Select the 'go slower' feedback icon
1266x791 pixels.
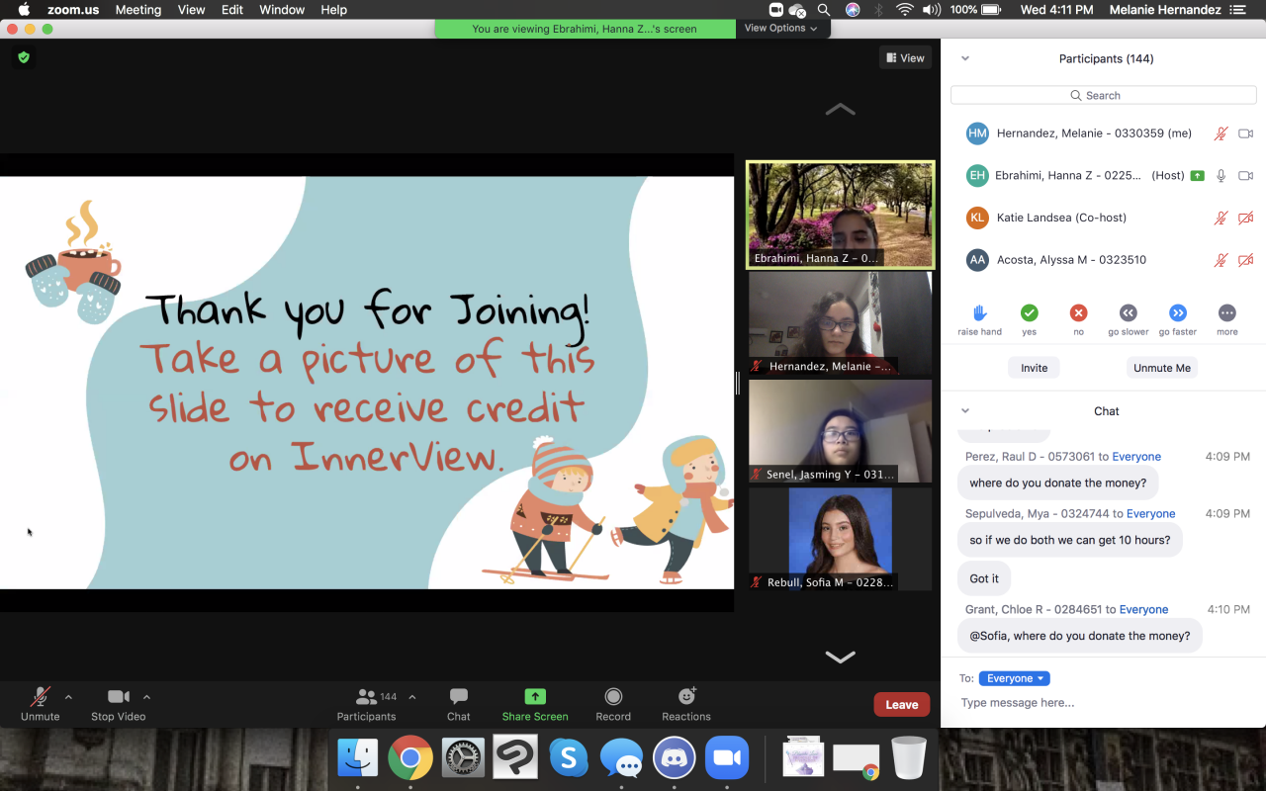tap(1128, 312)
